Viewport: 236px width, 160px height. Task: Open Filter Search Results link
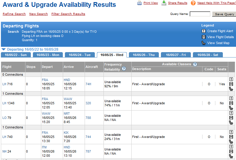(x=68, y=14)
